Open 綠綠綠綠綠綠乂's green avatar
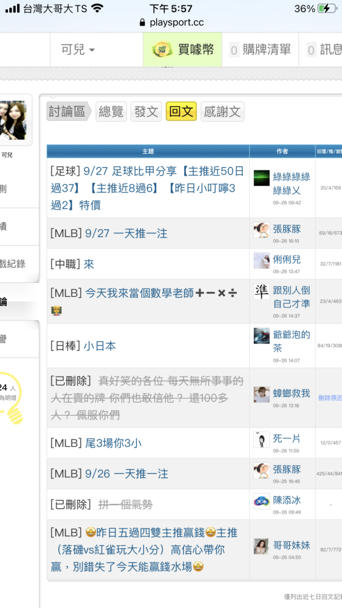Viewport: 342px width, 608px height. 262,178
